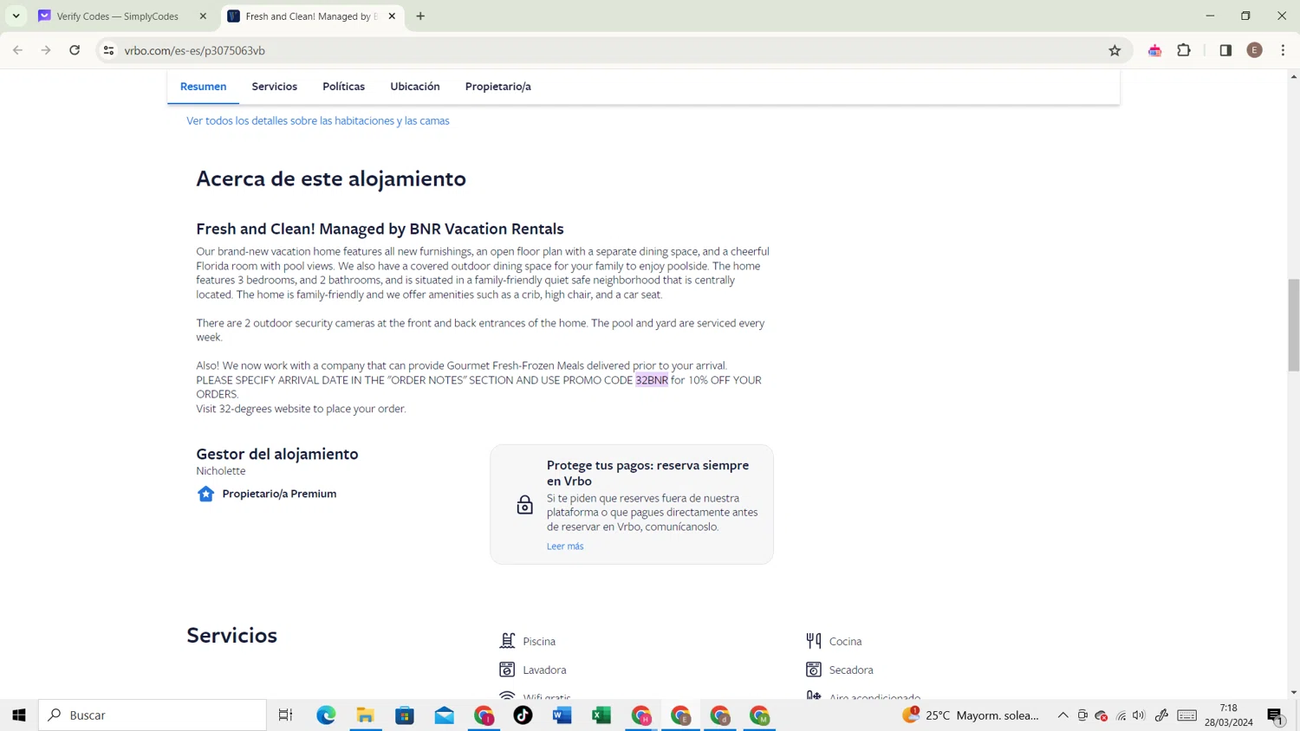This screenshot has height=731, width=1300.
Task: Click the highlighted promo code 32BNR
Action: (x=652, y=380)
